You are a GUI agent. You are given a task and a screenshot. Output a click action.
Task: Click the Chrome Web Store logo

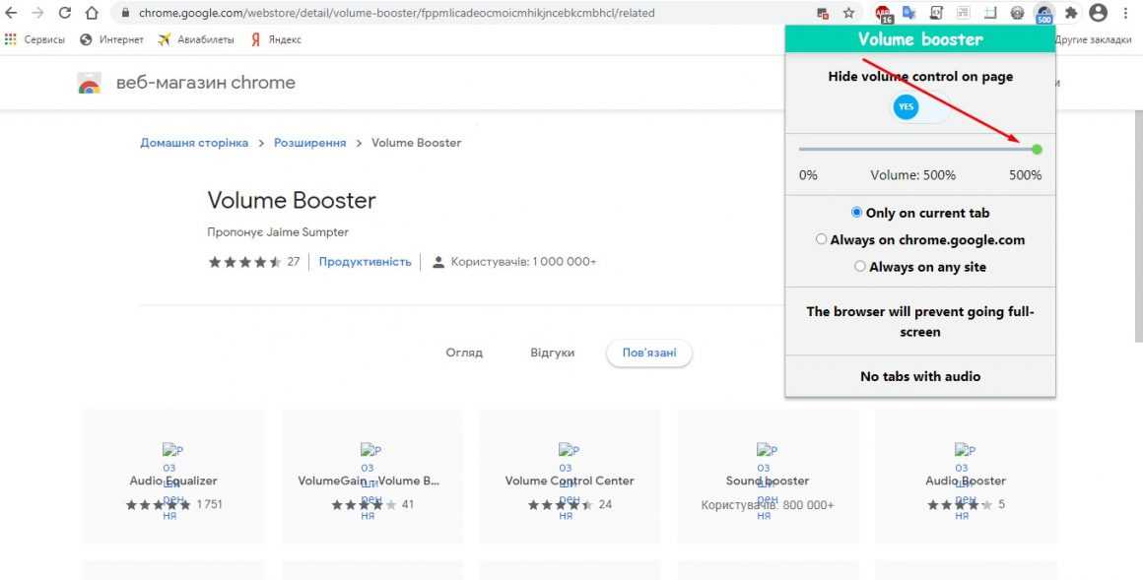tap(89, 83)
